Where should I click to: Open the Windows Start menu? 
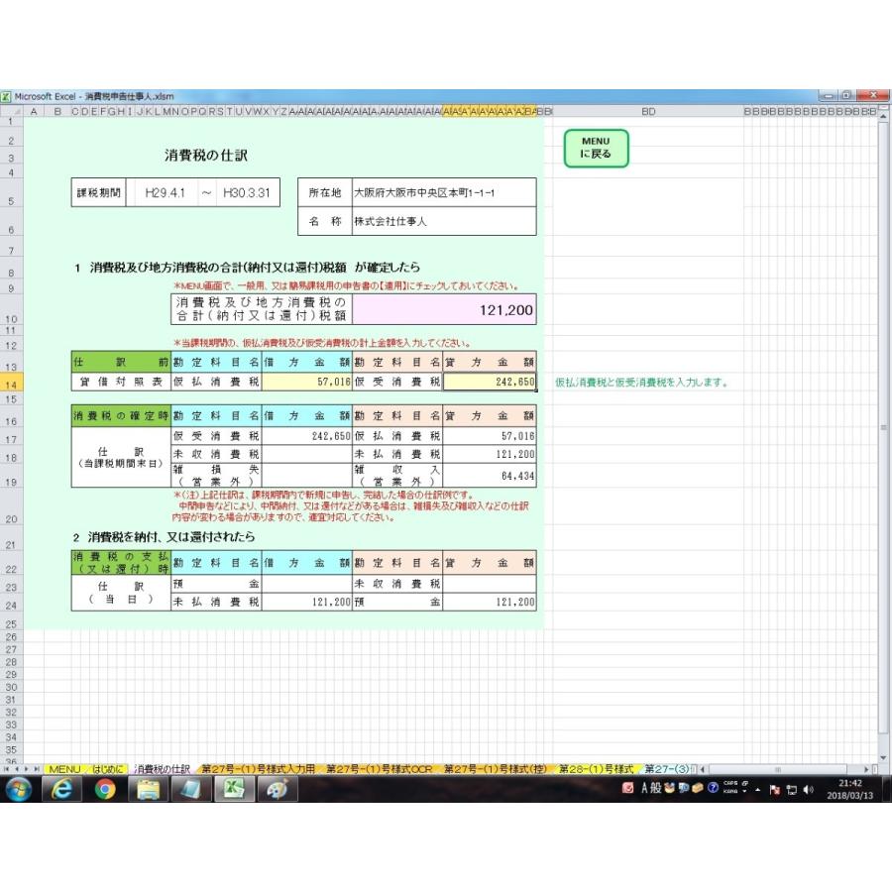tap(19, 789)
